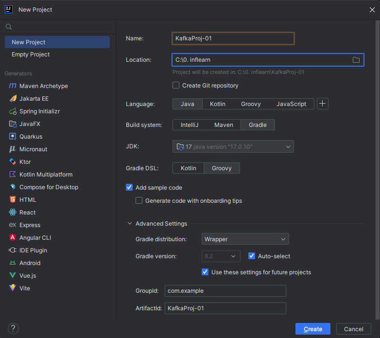Choose IntelliJ build system

tap(190, 125)
